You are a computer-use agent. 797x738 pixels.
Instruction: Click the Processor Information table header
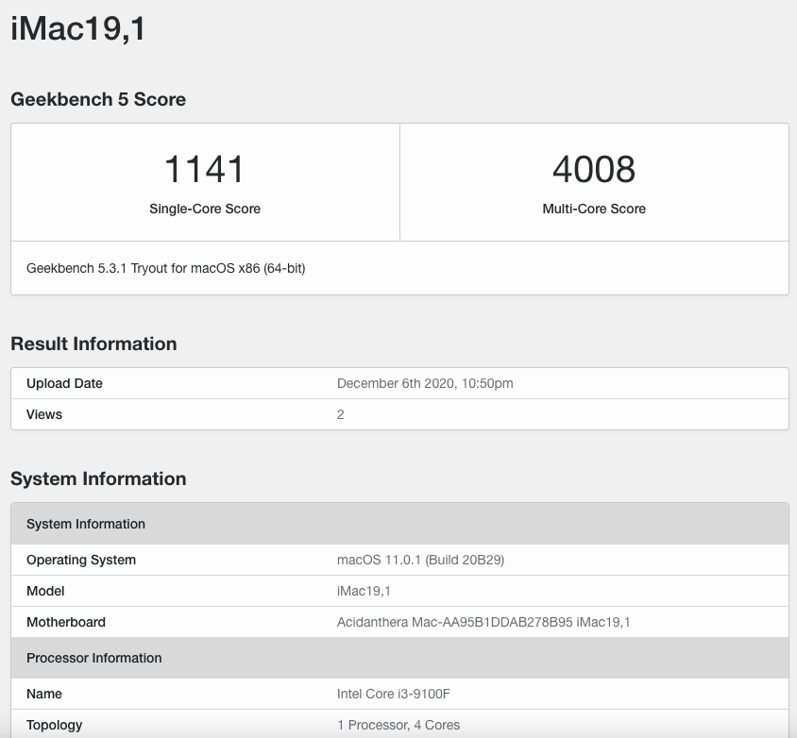pyautogui.click(x=399, y=658)
